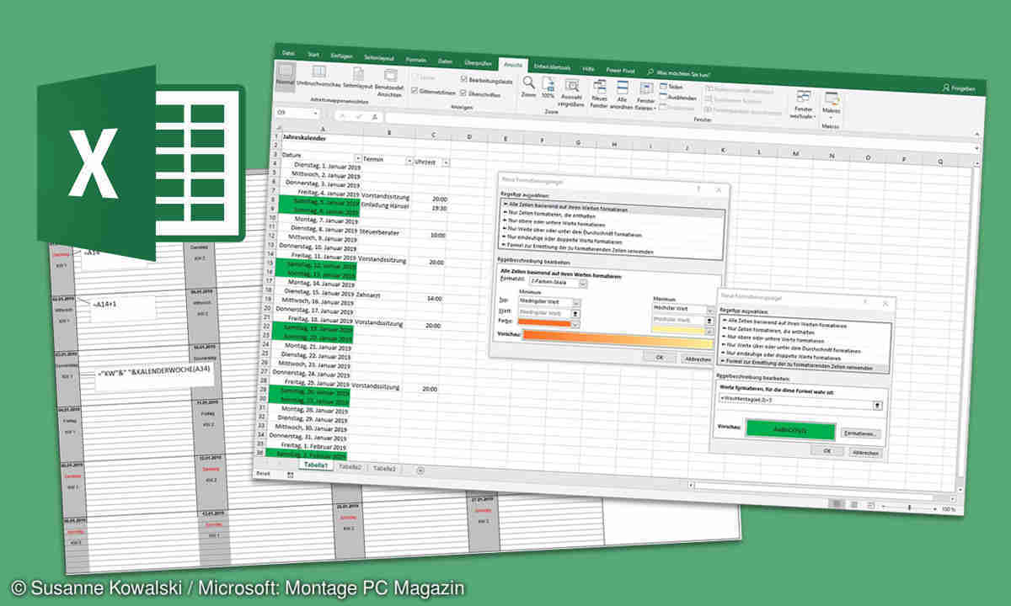Click the Hilfe ribbon tab
This screenshot has height=606, width=1011.
pyautogui.click(x=588, y=68)
